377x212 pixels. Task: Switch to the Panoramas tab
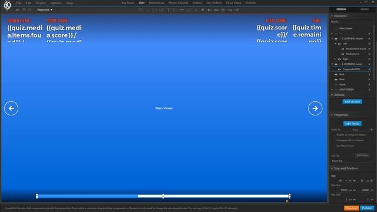[x=156, y=3]
